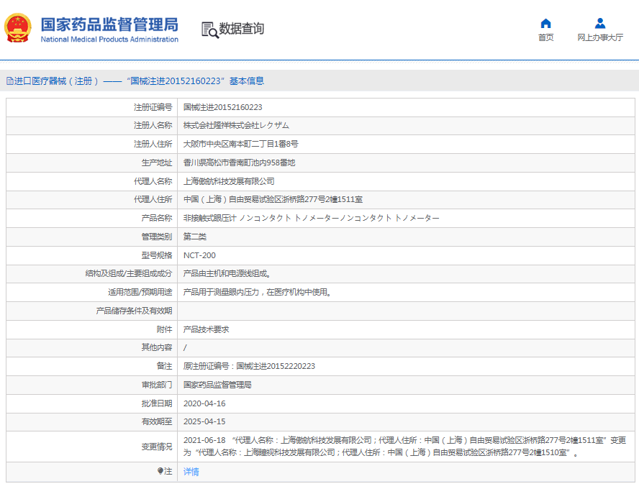
Task: Select the 批准日期 label
Action: (x=157, y=403)
